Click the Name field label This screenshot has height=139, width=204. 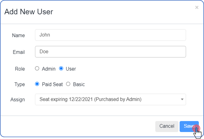coord(18,35)
